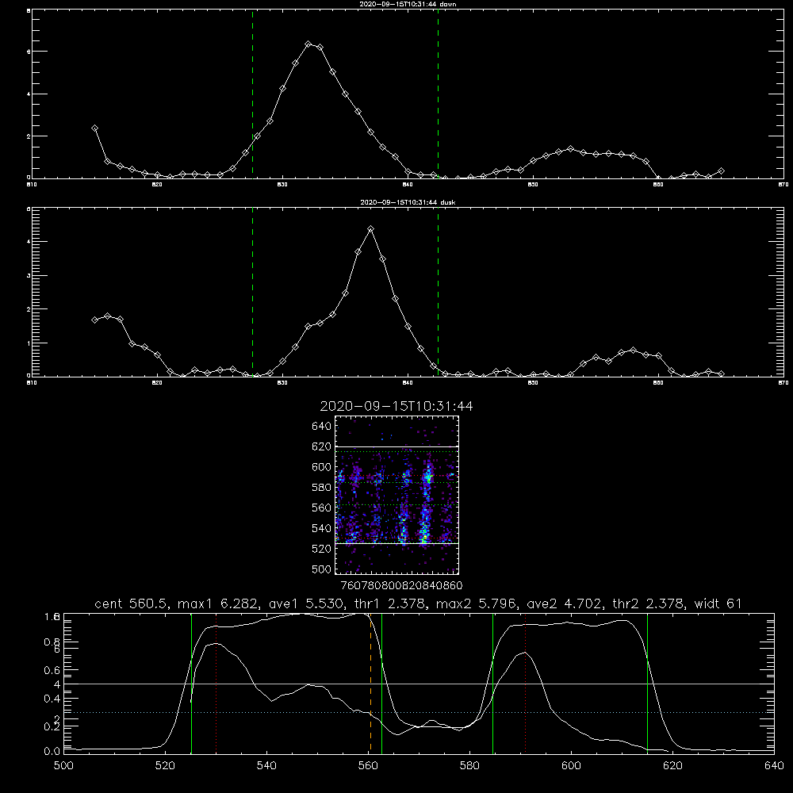
Task: Click x-axis label "640" of the bottom plot
Action: click(774, 766)
